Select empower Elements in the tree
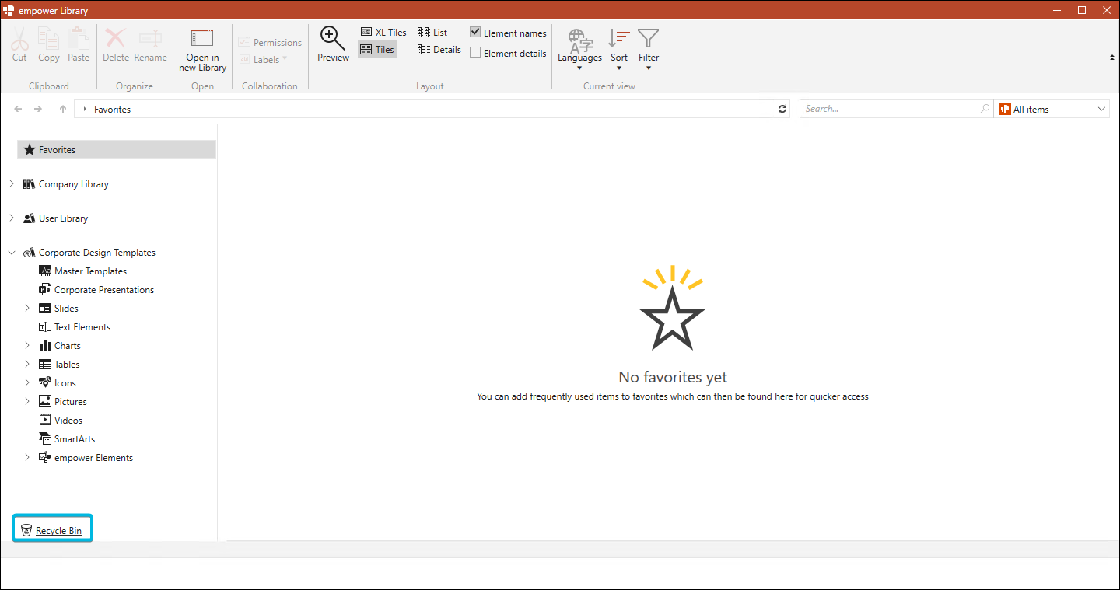 point(93,458)
